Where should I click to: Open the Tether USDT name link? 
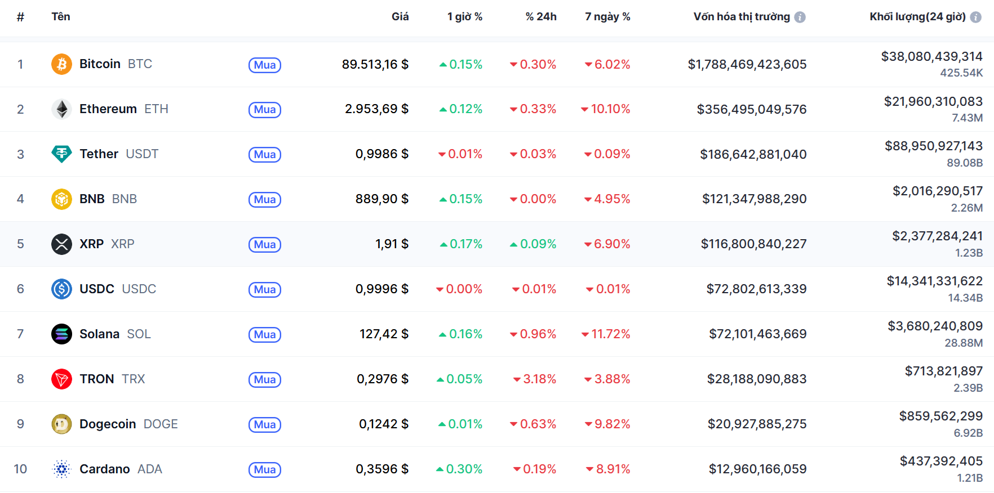pos(119,154)
